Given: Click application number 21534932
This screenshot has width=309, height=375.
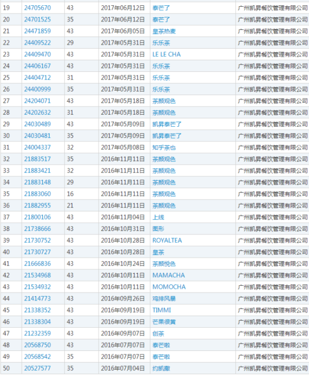Looking at the screenshot, I should (38, 287).
